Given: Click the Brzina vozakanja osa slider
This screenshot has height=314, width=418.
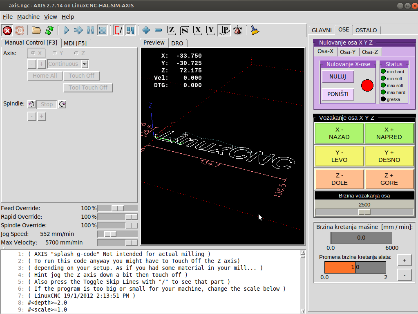Looking at the screenshot, I should point(364,212).
